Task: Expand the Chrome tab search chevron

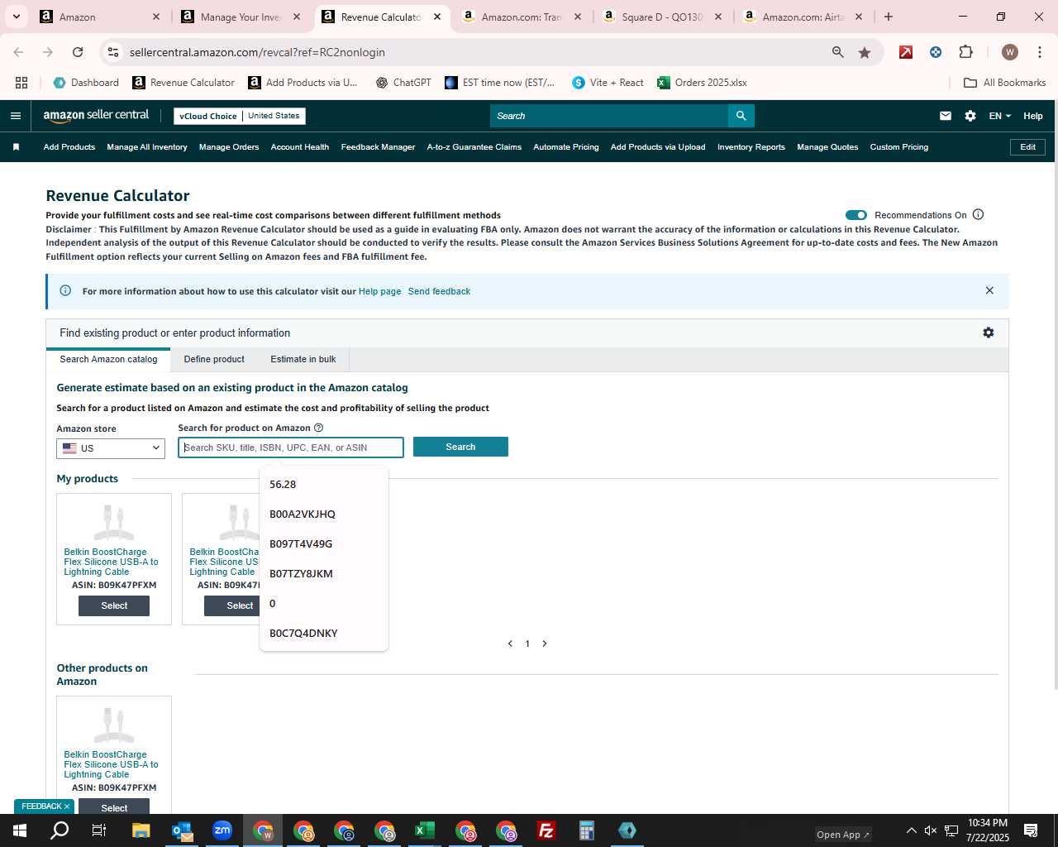Action: 16,17
